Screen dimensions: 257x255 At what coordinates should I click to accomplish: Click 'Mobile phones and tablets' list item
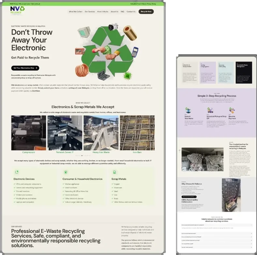[26, 198]
